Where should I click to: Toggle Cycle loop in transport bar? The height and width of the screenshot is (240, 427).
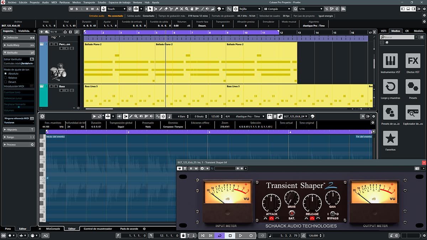pos(220,235)
